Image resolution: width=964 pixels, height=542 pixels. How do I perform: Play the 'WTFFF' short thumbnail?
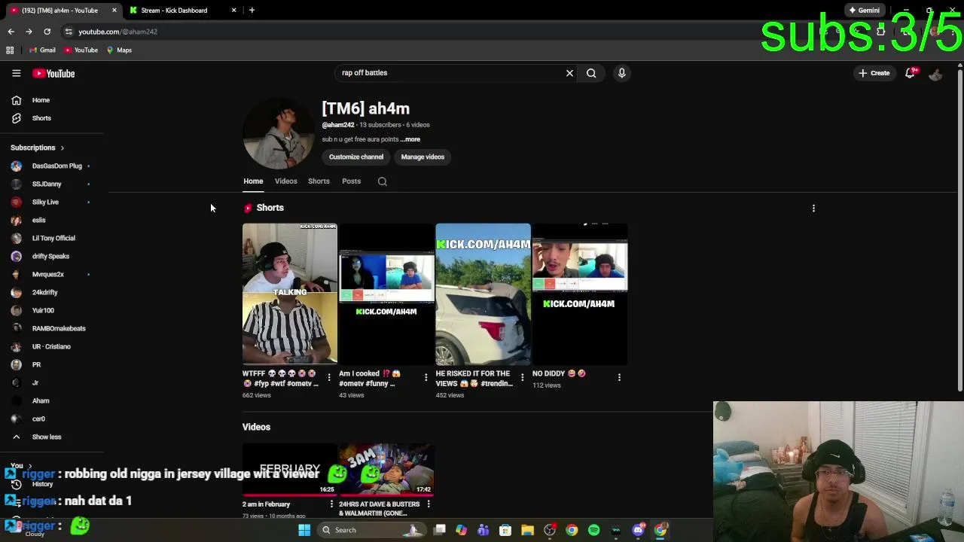coord(290,294)
